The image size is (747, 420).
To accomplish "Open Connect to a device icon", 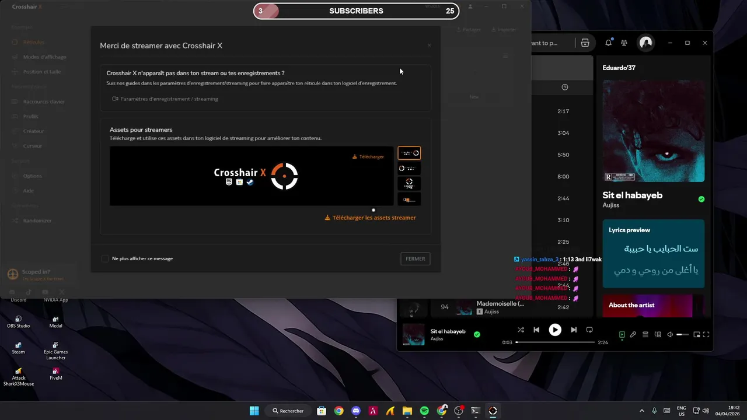I will pos(658,335).
